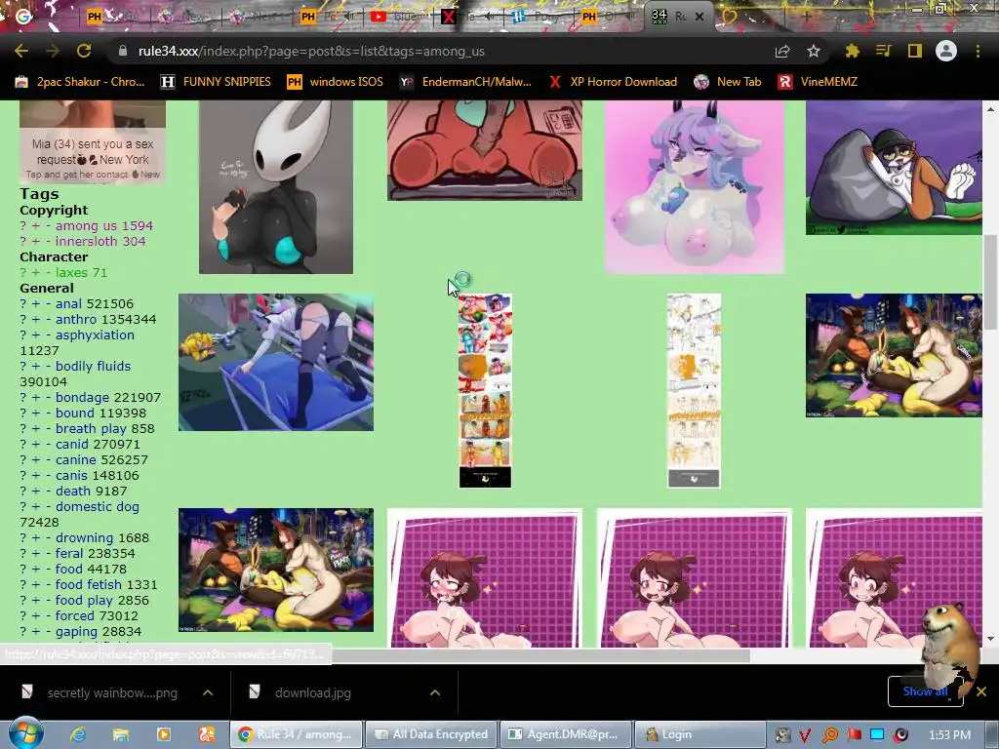Open the 2pac Shakur bookmark
Viewport: 999px width, 749px height.
coord(80,82)
